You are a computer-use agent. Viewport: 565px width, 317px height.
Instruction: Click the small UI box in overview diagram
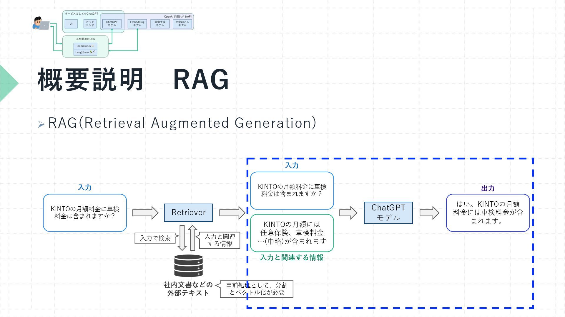[71, 24]
